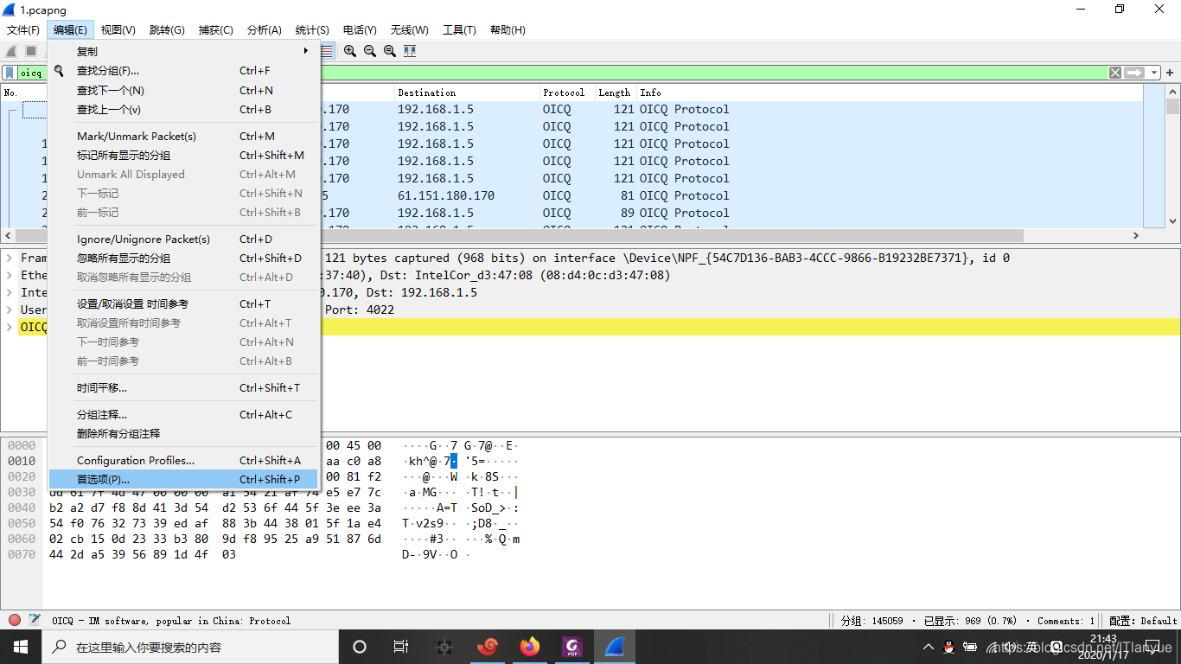Open the 文件(F) menu
The image size is (1181, 664).
coord(23,29)
